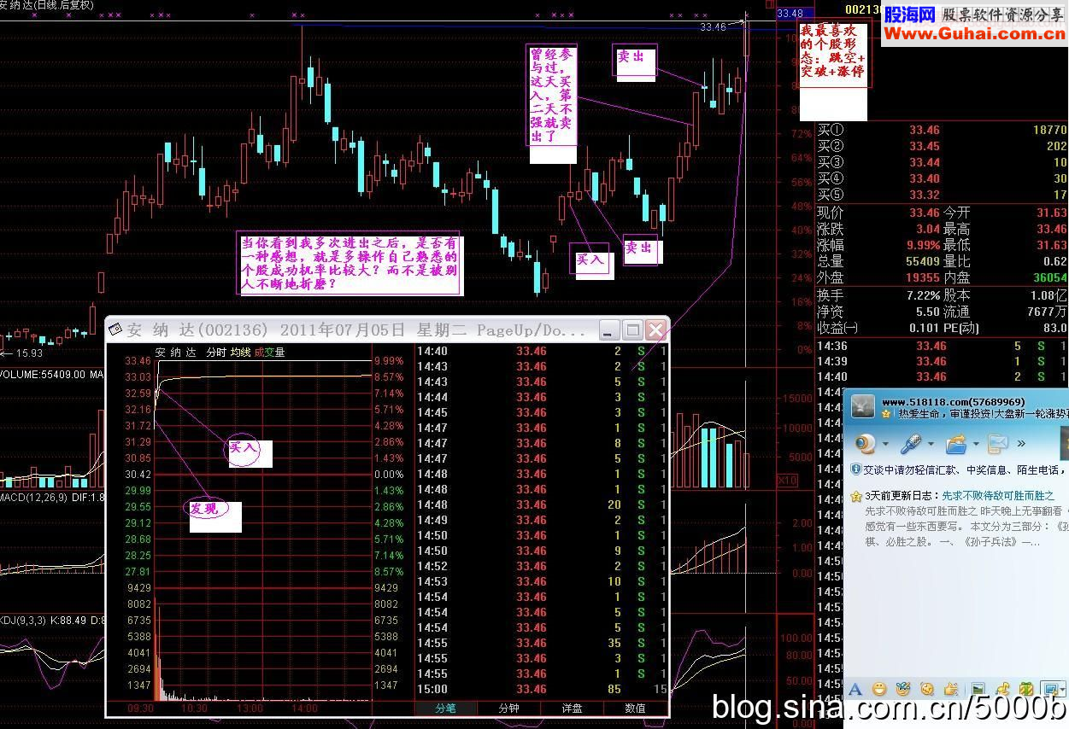Click the X10 volume scale box
The height and width of the screenshot is (729, 1069).
[x=786, y=481]
